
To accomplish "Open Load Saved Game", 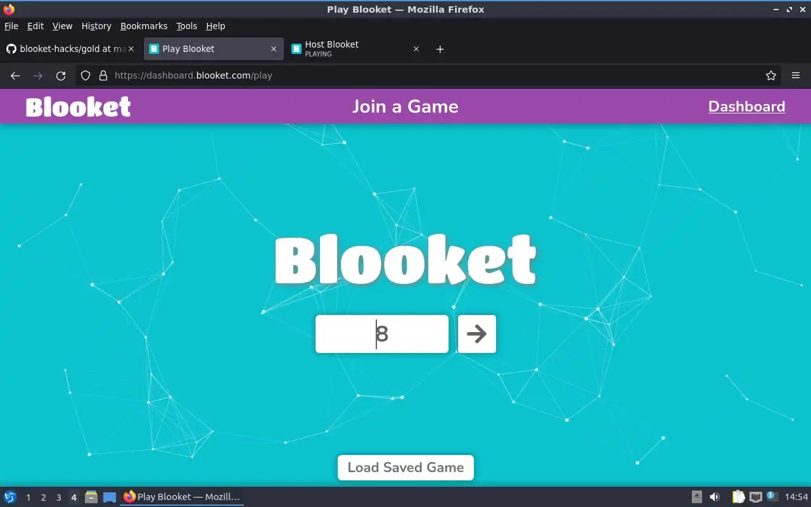I will (405, 468).
